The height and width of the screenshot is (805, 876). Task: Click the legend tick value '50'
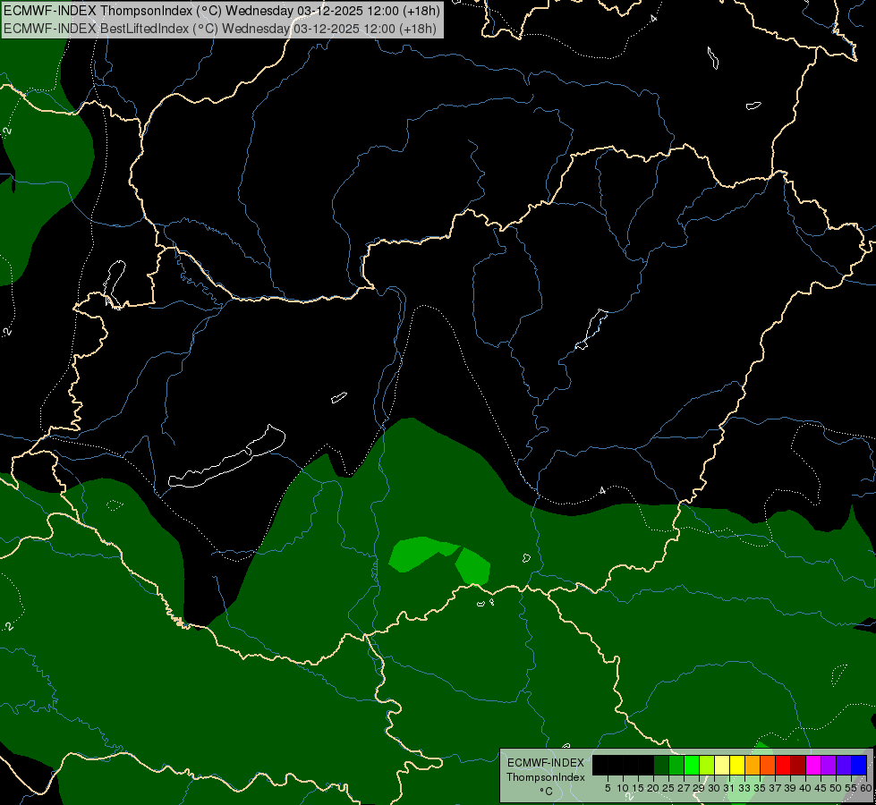click(x=836, y=788)
